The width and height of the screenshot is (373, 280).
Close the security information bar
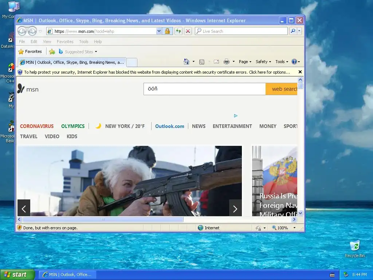click(x=300, y=72)
